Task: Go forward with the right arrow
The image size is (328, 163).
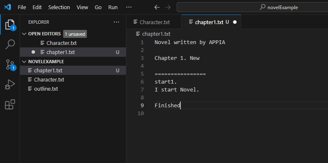Action: click(x=168, y=7)
